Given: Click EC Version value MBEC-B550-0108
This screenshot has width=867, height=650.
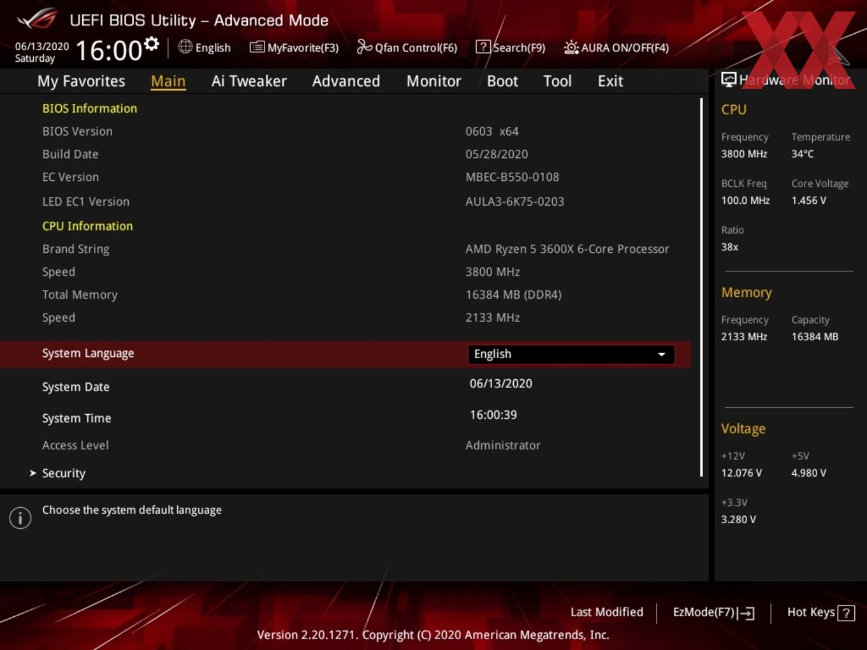Looking at the screenshot, I should tap(512, 177).
